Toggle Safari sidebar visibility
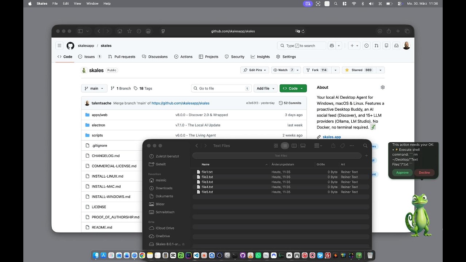The height and width of the screenshot is (262, 466). pos(80,31)
